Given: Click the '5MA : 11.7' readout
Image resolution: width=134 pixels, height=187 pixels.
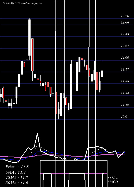Looking at the screenshot, I should [16, 172].
